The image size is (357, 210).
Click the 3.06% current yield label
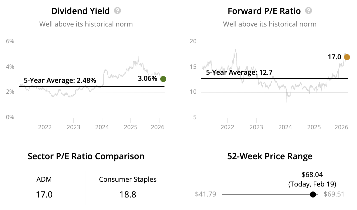point(147,79)
